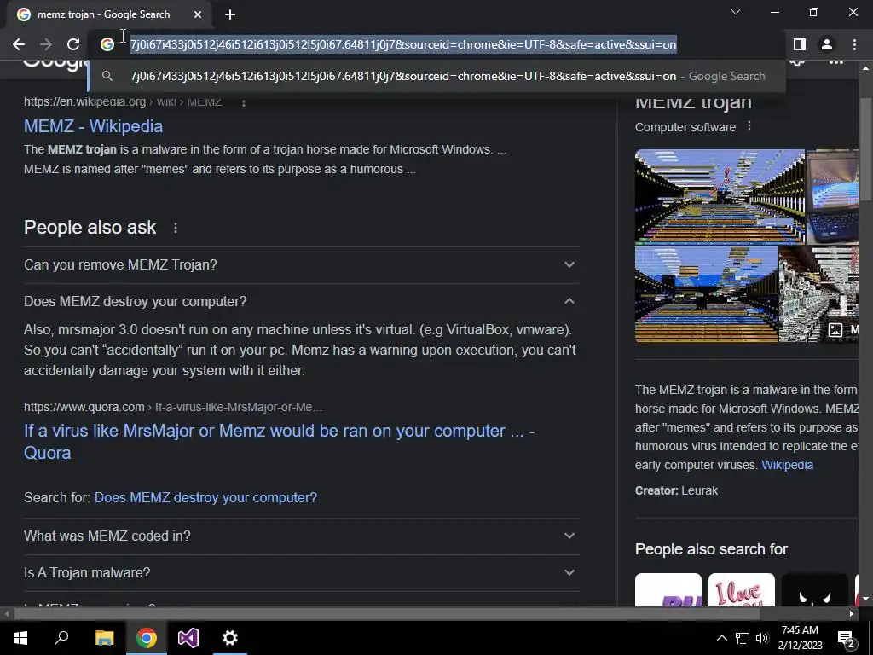Open the notification center icon
Screen dimensions: 873x655
point(847,639)
